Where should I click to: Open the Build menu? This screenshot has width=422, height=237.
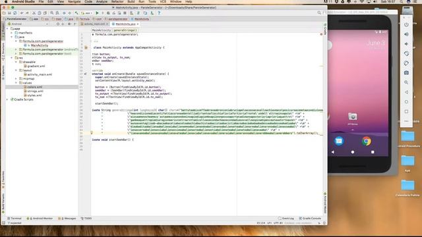click(x=131, y=1)
